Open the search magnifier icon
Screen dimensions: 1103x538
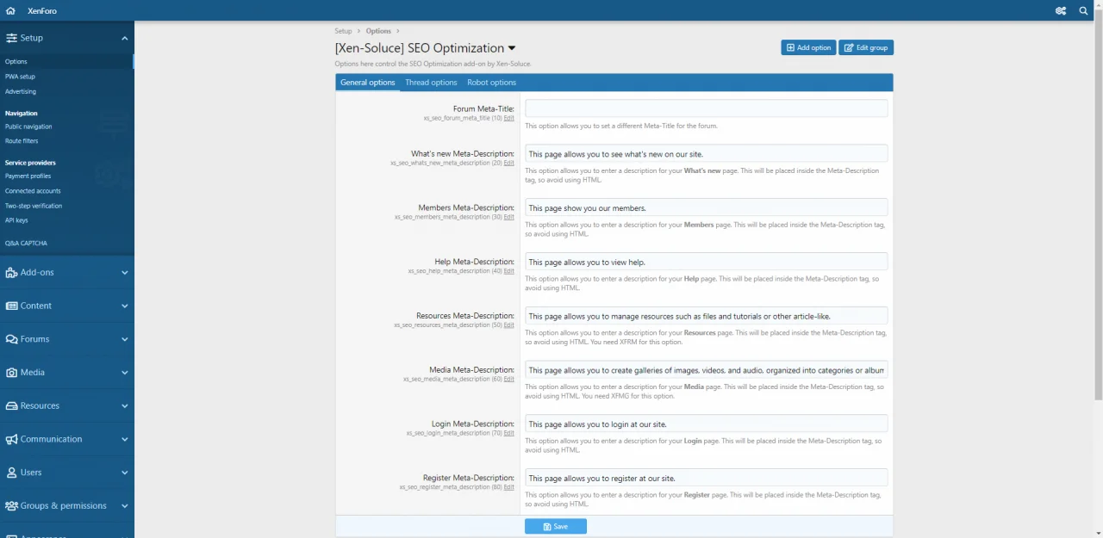[x=1084, y=11]
